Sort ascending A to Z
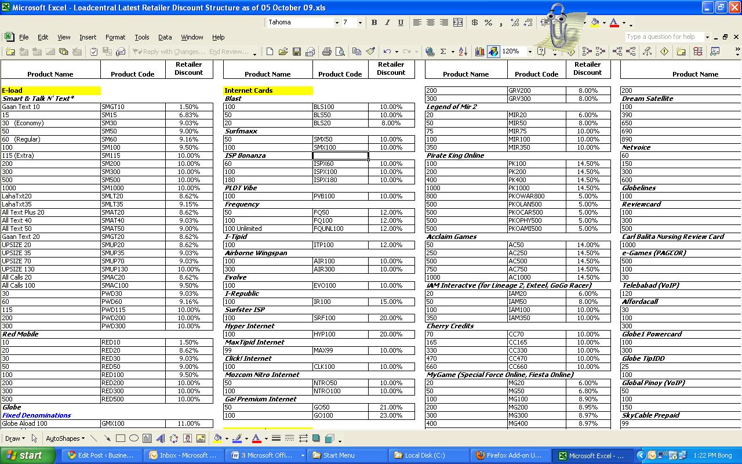This screenshot has height=464, width=742. (463, 52)
